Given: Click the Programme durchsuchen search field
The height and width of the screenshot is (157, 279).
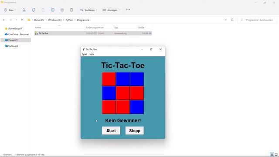Looking at the screenshot, I should [257, 20].
